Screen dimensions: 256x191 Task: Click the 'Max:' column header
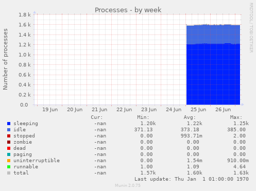tap(236, 117)
